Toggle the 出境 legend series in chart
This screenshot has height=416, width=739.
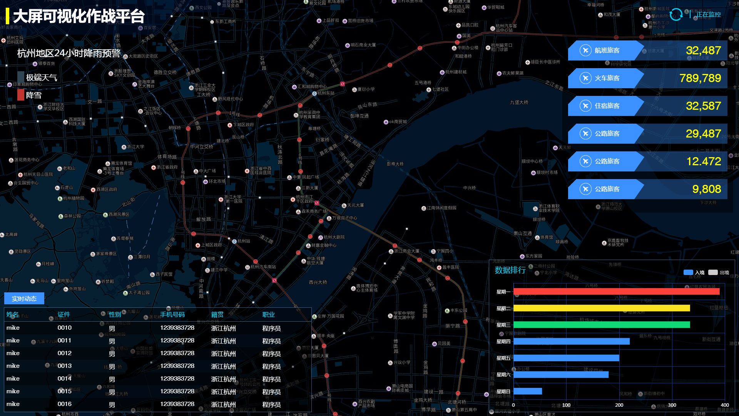tap(713, 272)
